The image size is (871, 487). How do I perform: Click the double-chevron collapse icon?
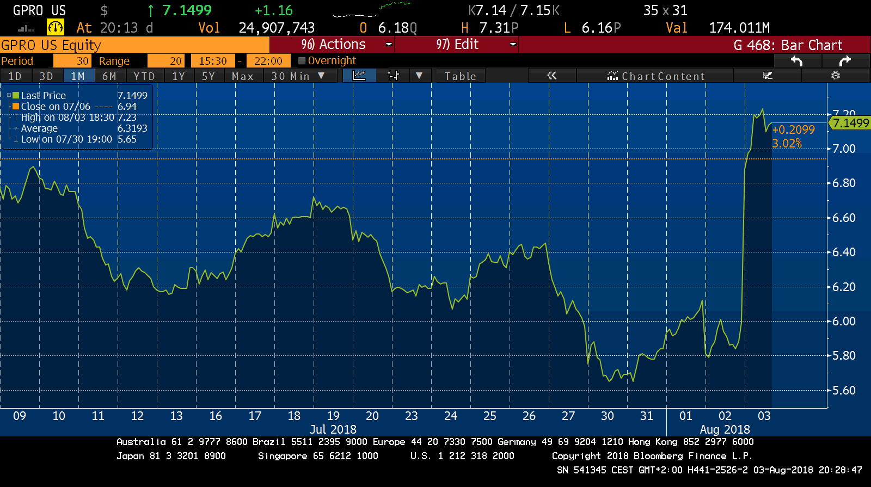pyautogui.click(x=551, y=76)
